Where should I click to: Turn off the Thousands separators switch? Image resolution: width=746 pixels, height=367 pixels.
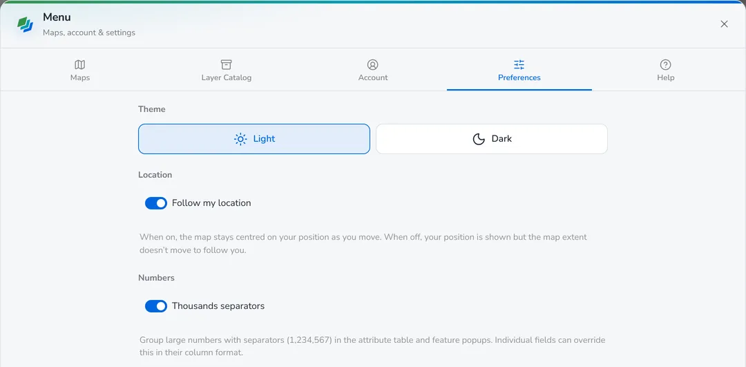[x=156, y=306]
